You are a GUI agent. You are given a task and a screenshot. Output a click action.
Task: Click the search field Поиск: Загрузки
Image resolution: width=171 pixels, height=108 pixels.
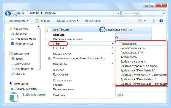coord(142,13)
